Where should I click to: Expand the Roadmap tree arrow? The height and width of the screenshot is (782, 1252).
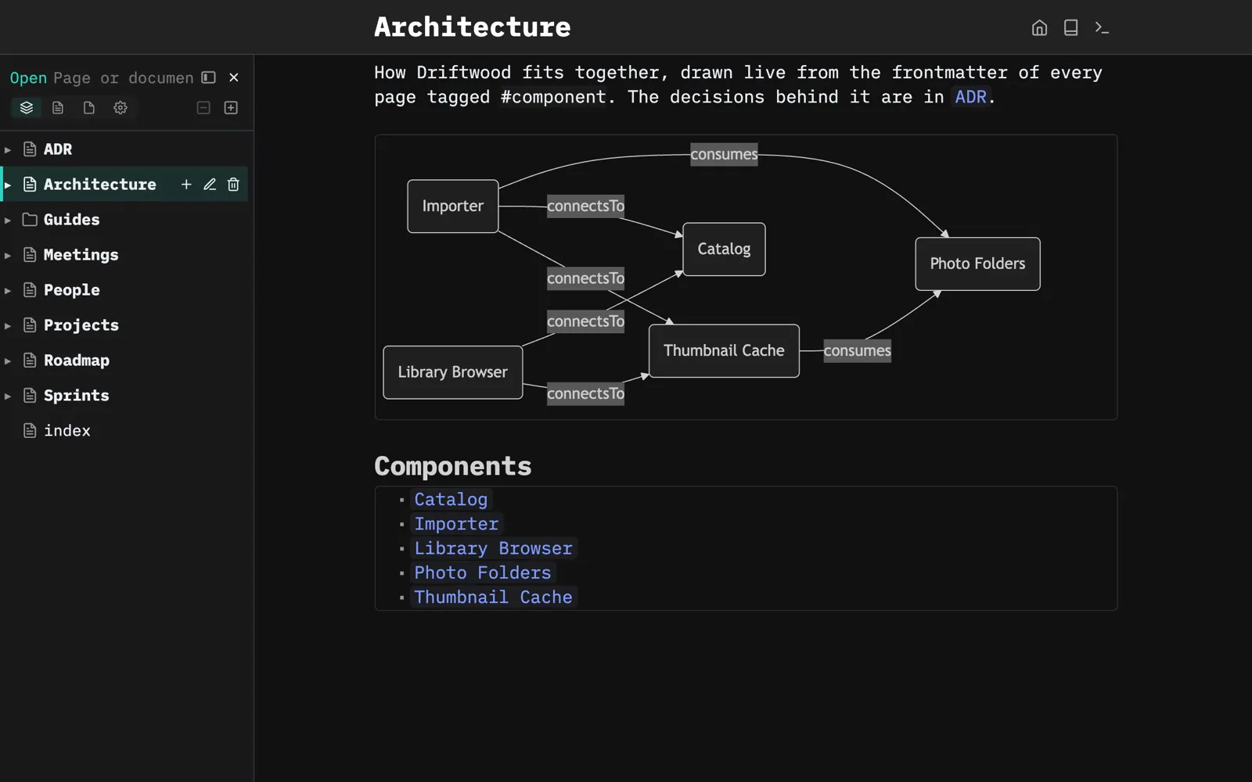click(x=8, y=361)
